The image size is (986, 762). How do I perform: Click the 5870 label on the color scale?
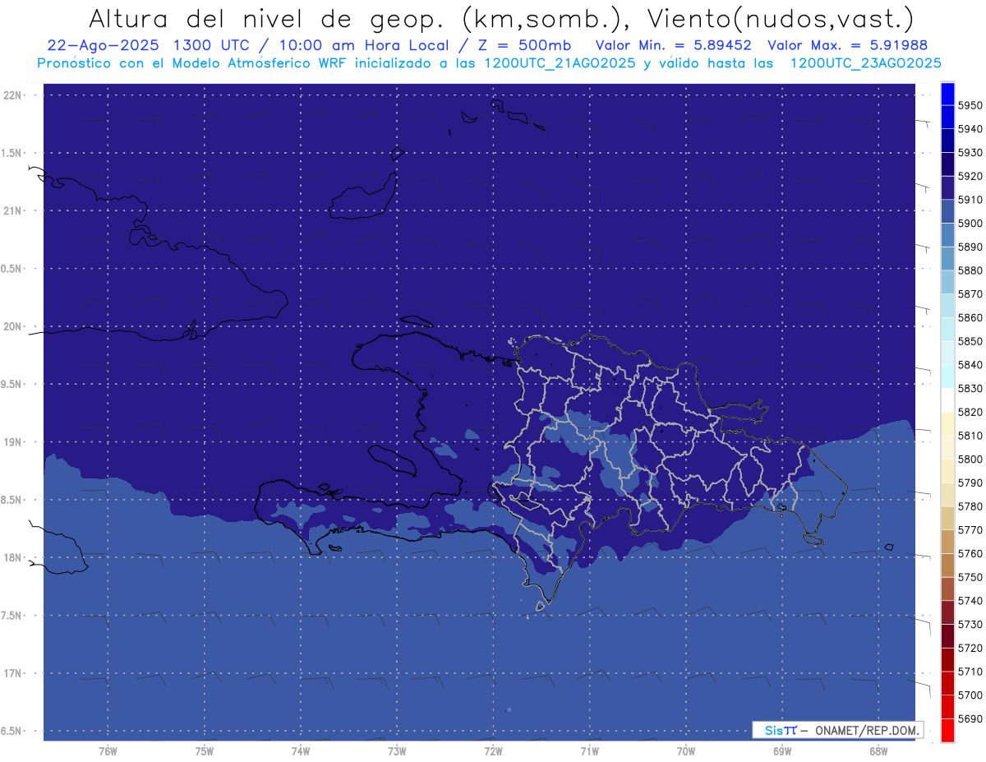[970, 293]
